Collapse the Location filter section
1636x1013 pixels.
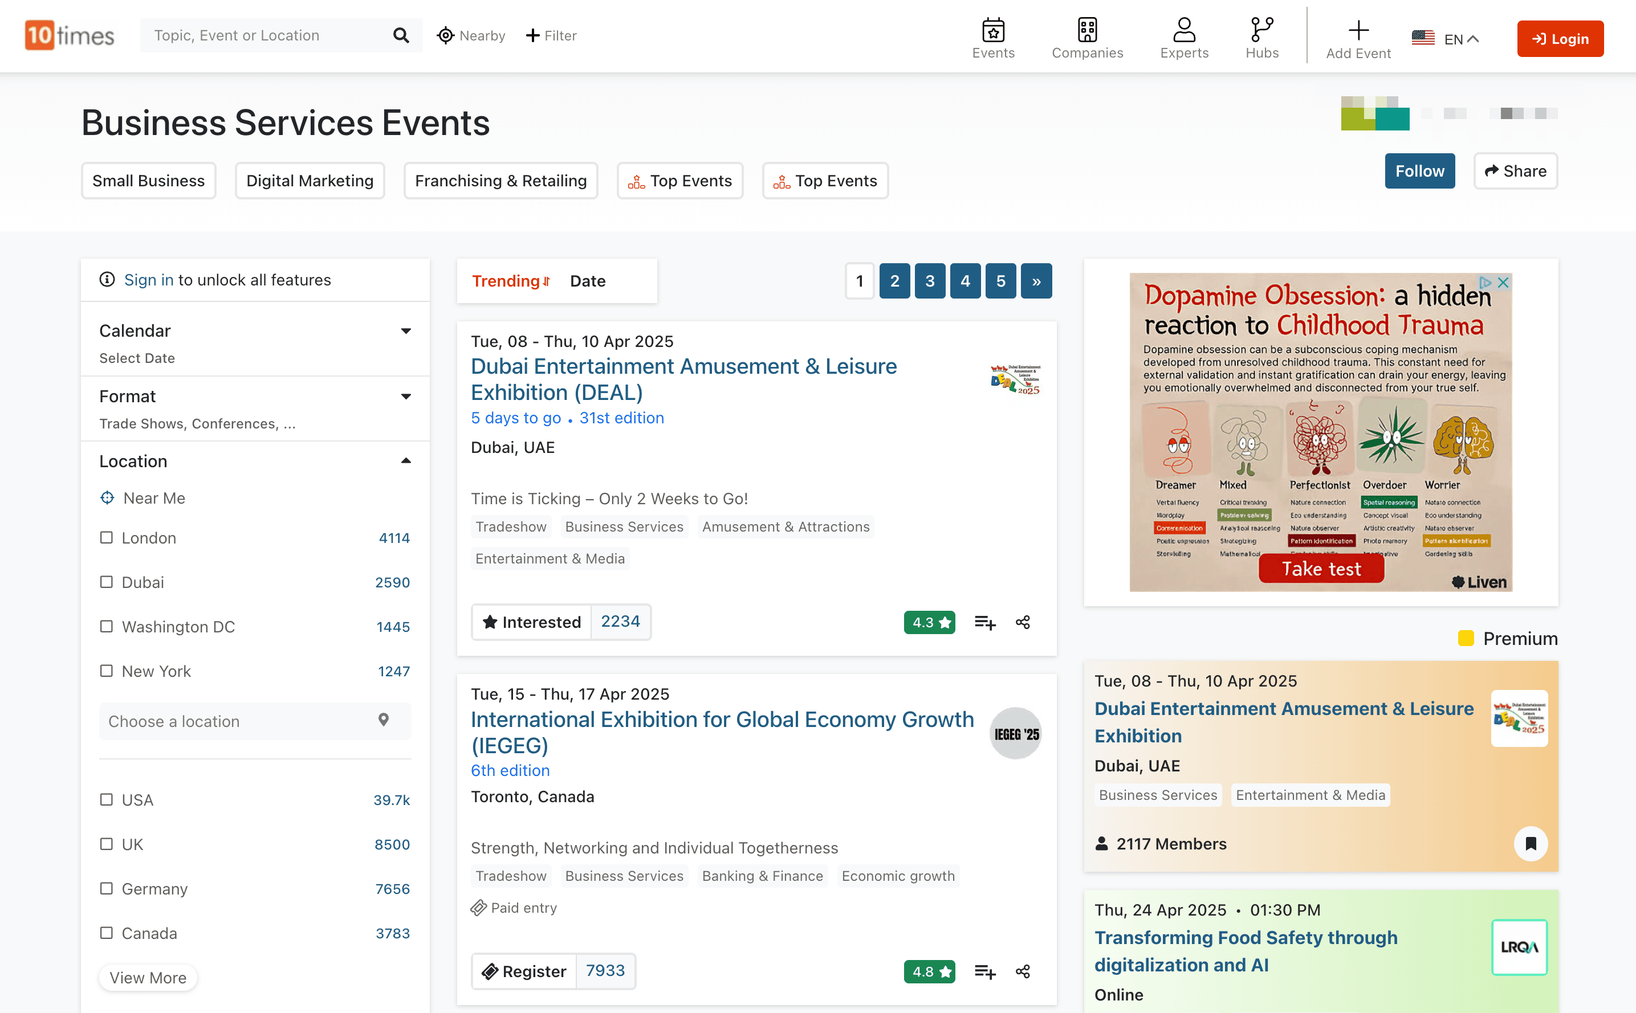405,461
